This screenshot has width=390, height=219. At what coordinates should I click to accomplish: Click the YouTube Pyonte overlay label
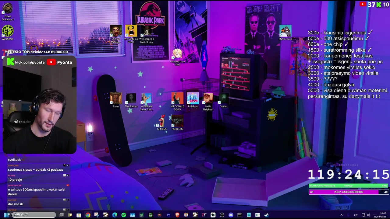[x=60, y=62]
